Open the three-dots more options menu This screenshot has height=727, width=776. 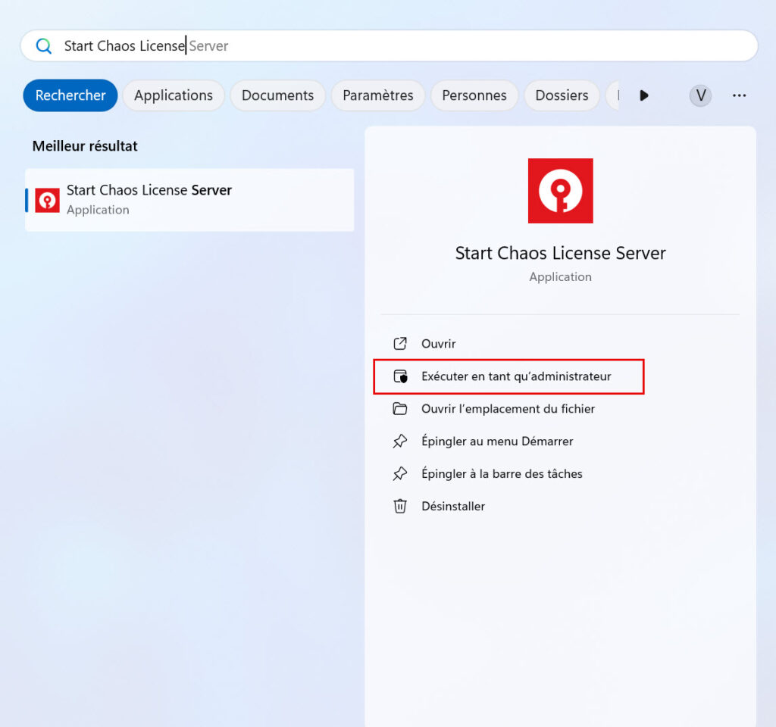coord(739,95)
